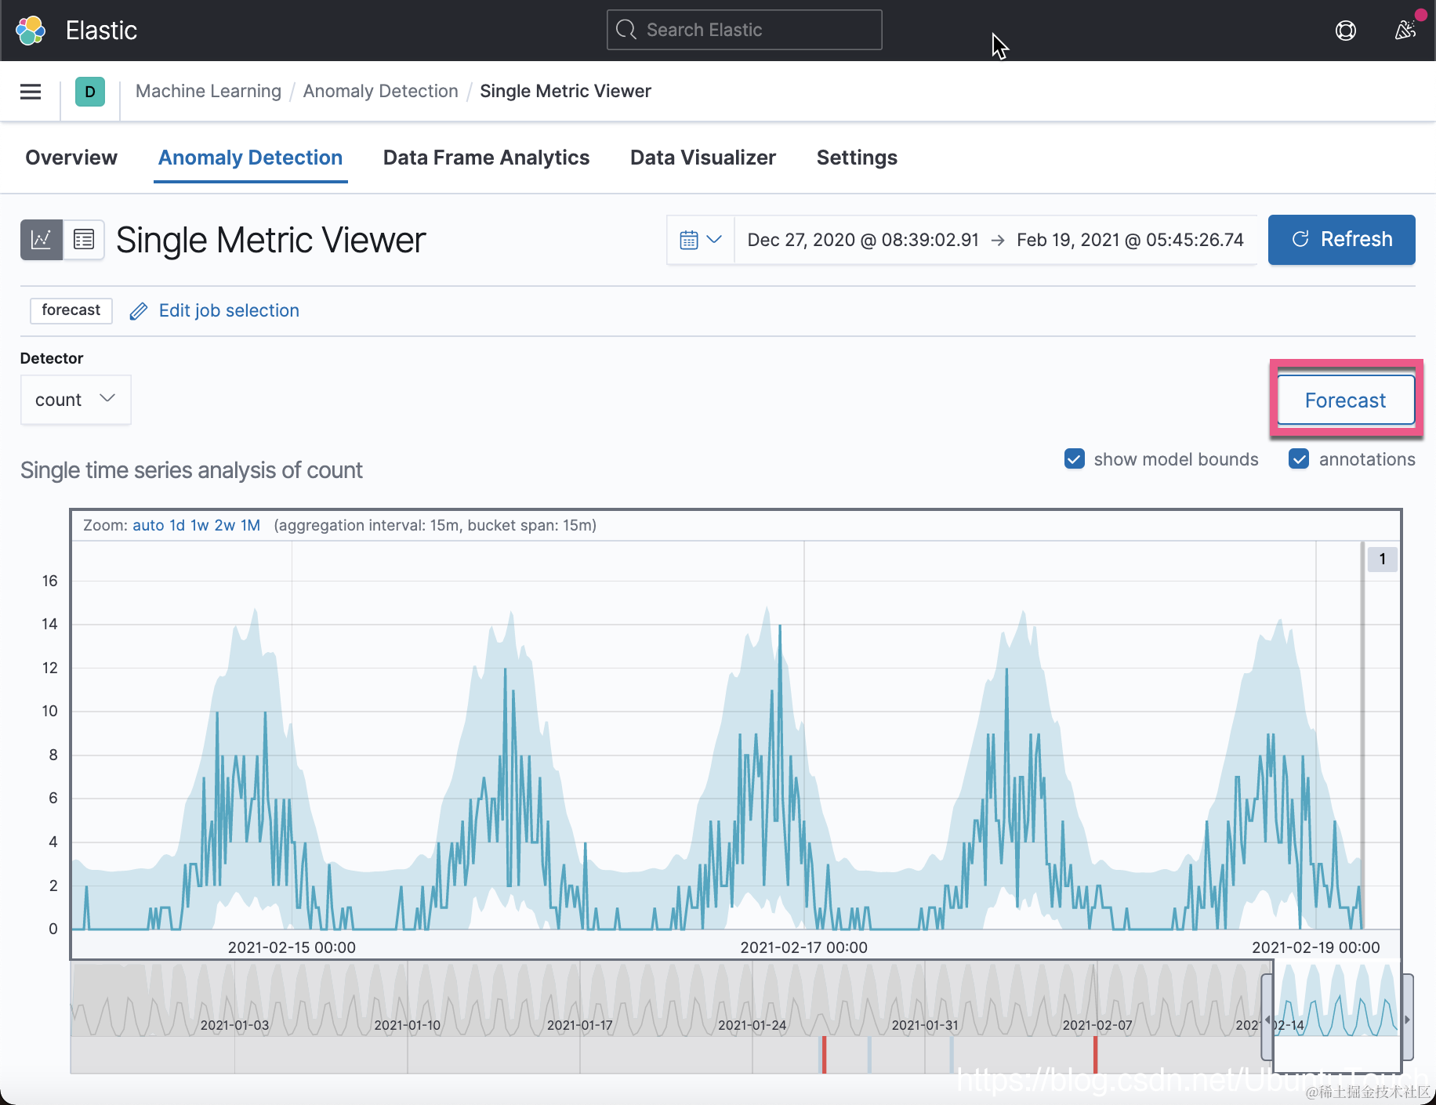Image resolution: width=1436 pixels, height=1105 pixels.
Task: Click the Elastic logo icon
Action: coord(31,31)
